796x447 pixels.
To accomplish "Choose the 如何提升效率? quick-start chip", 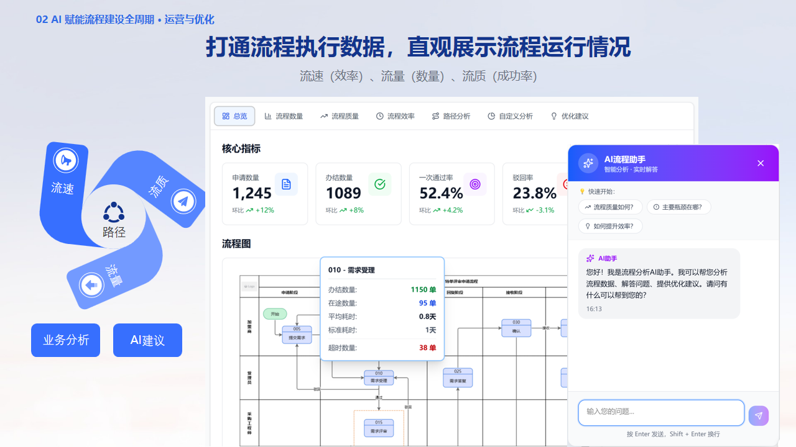I will click(x=610, y=226).
